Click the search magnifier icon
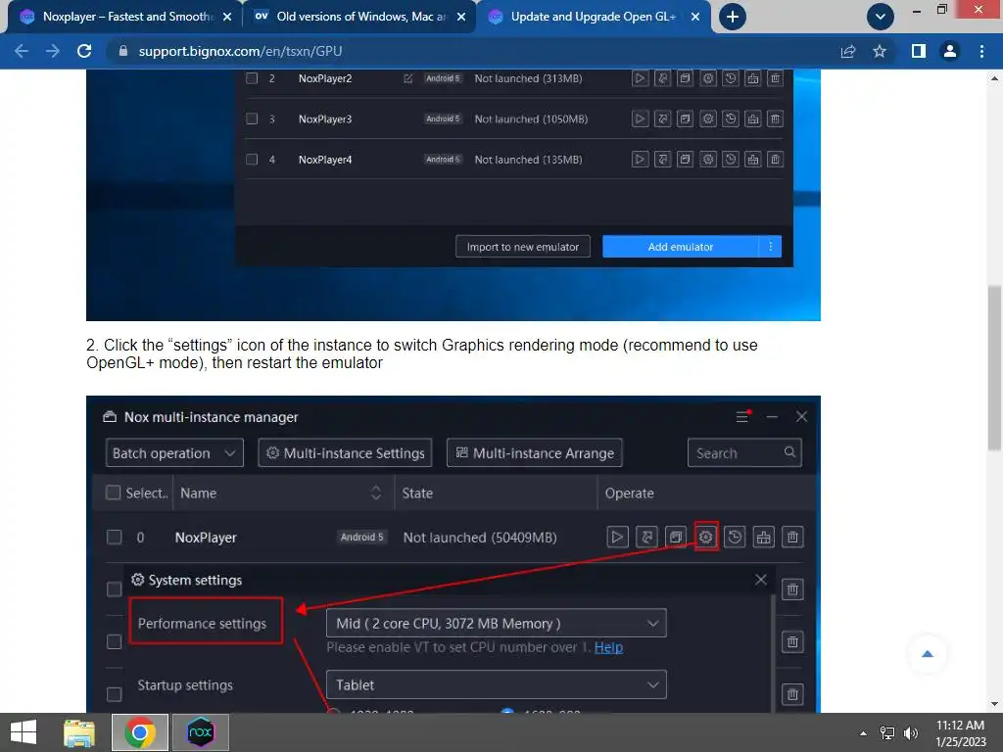1003x752 pixels. pos(790,452)
